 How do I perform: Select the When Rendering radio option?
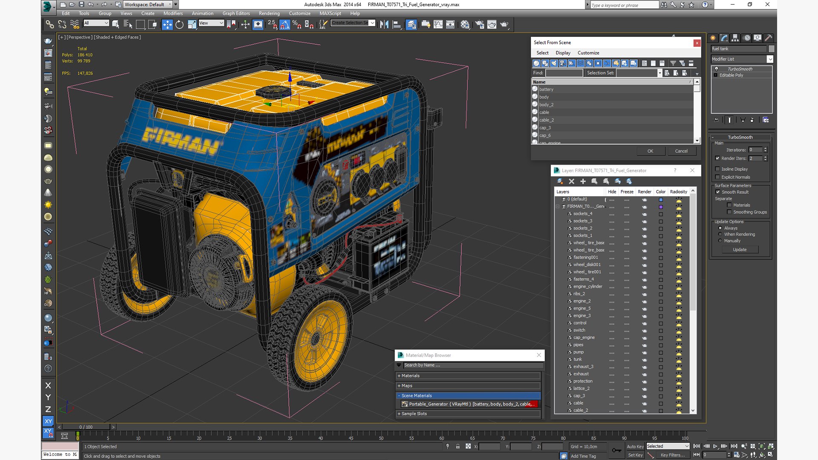click(720, 234)
